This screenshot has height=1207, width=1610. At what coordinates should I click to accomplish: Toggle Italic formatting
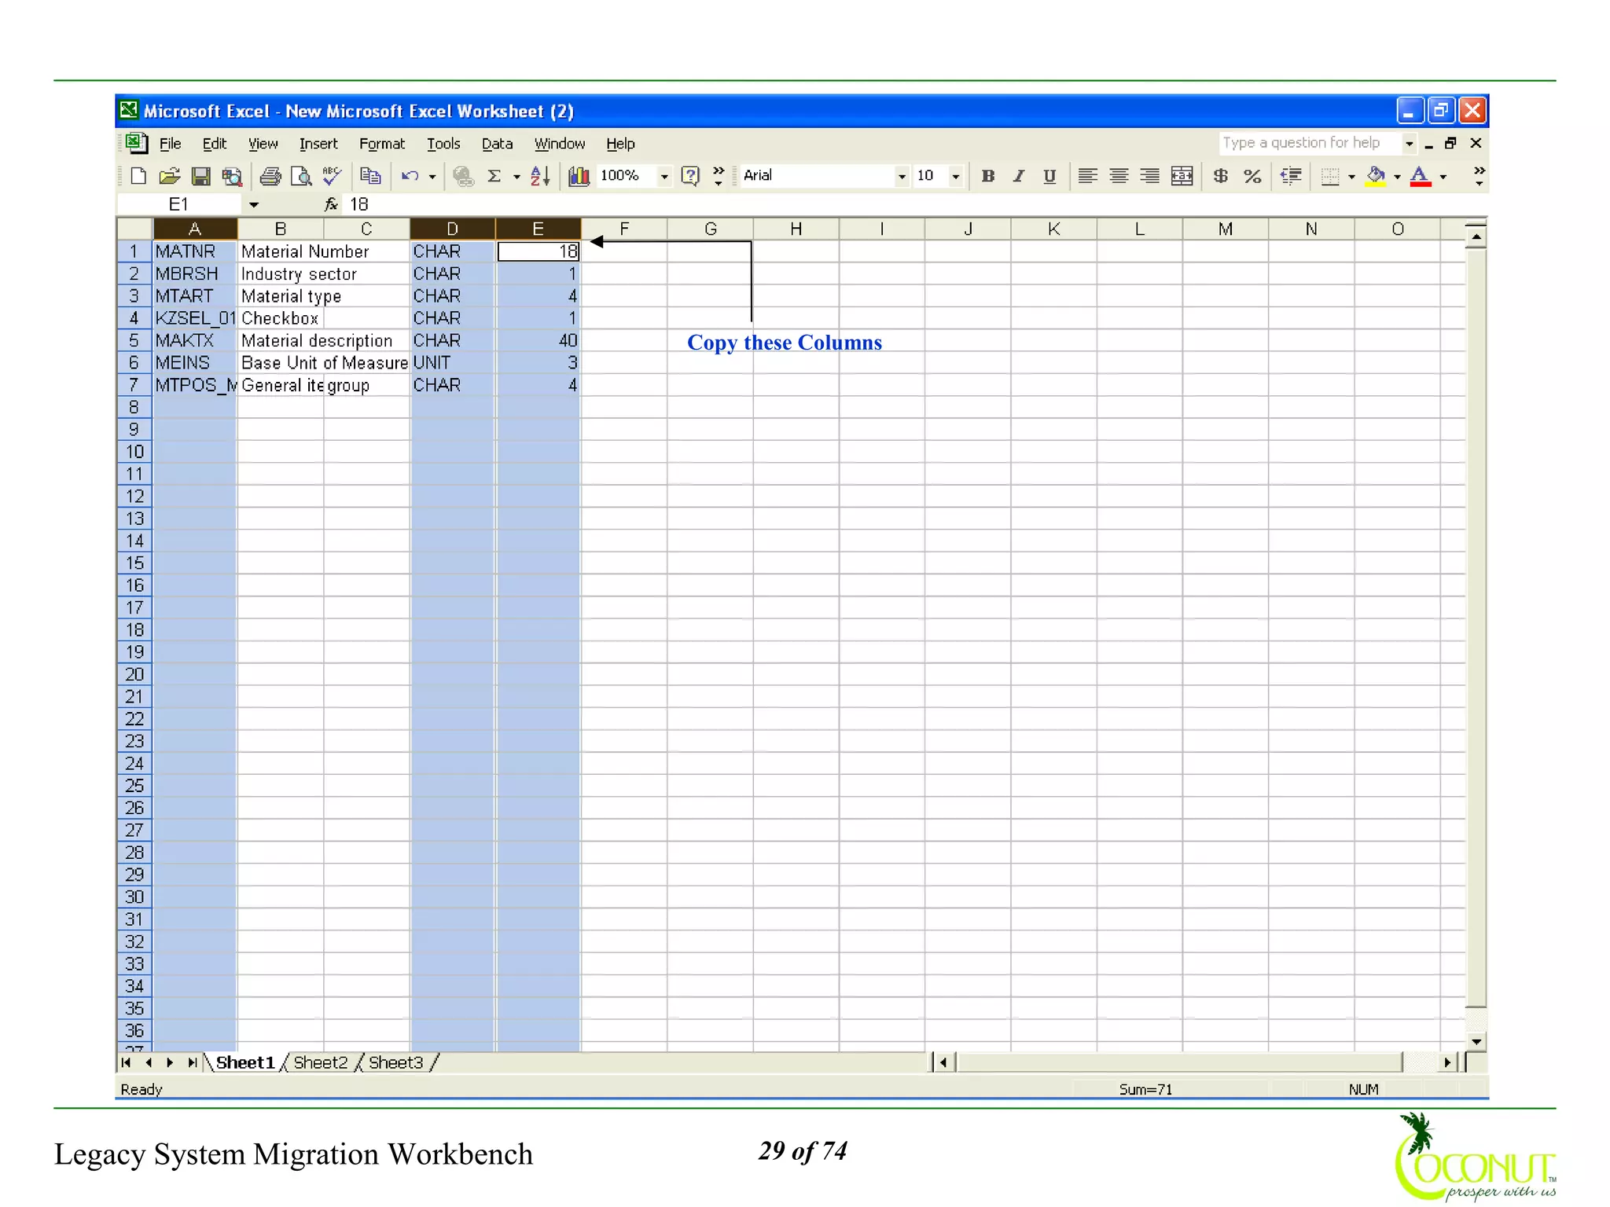[x=1019, y=176]
